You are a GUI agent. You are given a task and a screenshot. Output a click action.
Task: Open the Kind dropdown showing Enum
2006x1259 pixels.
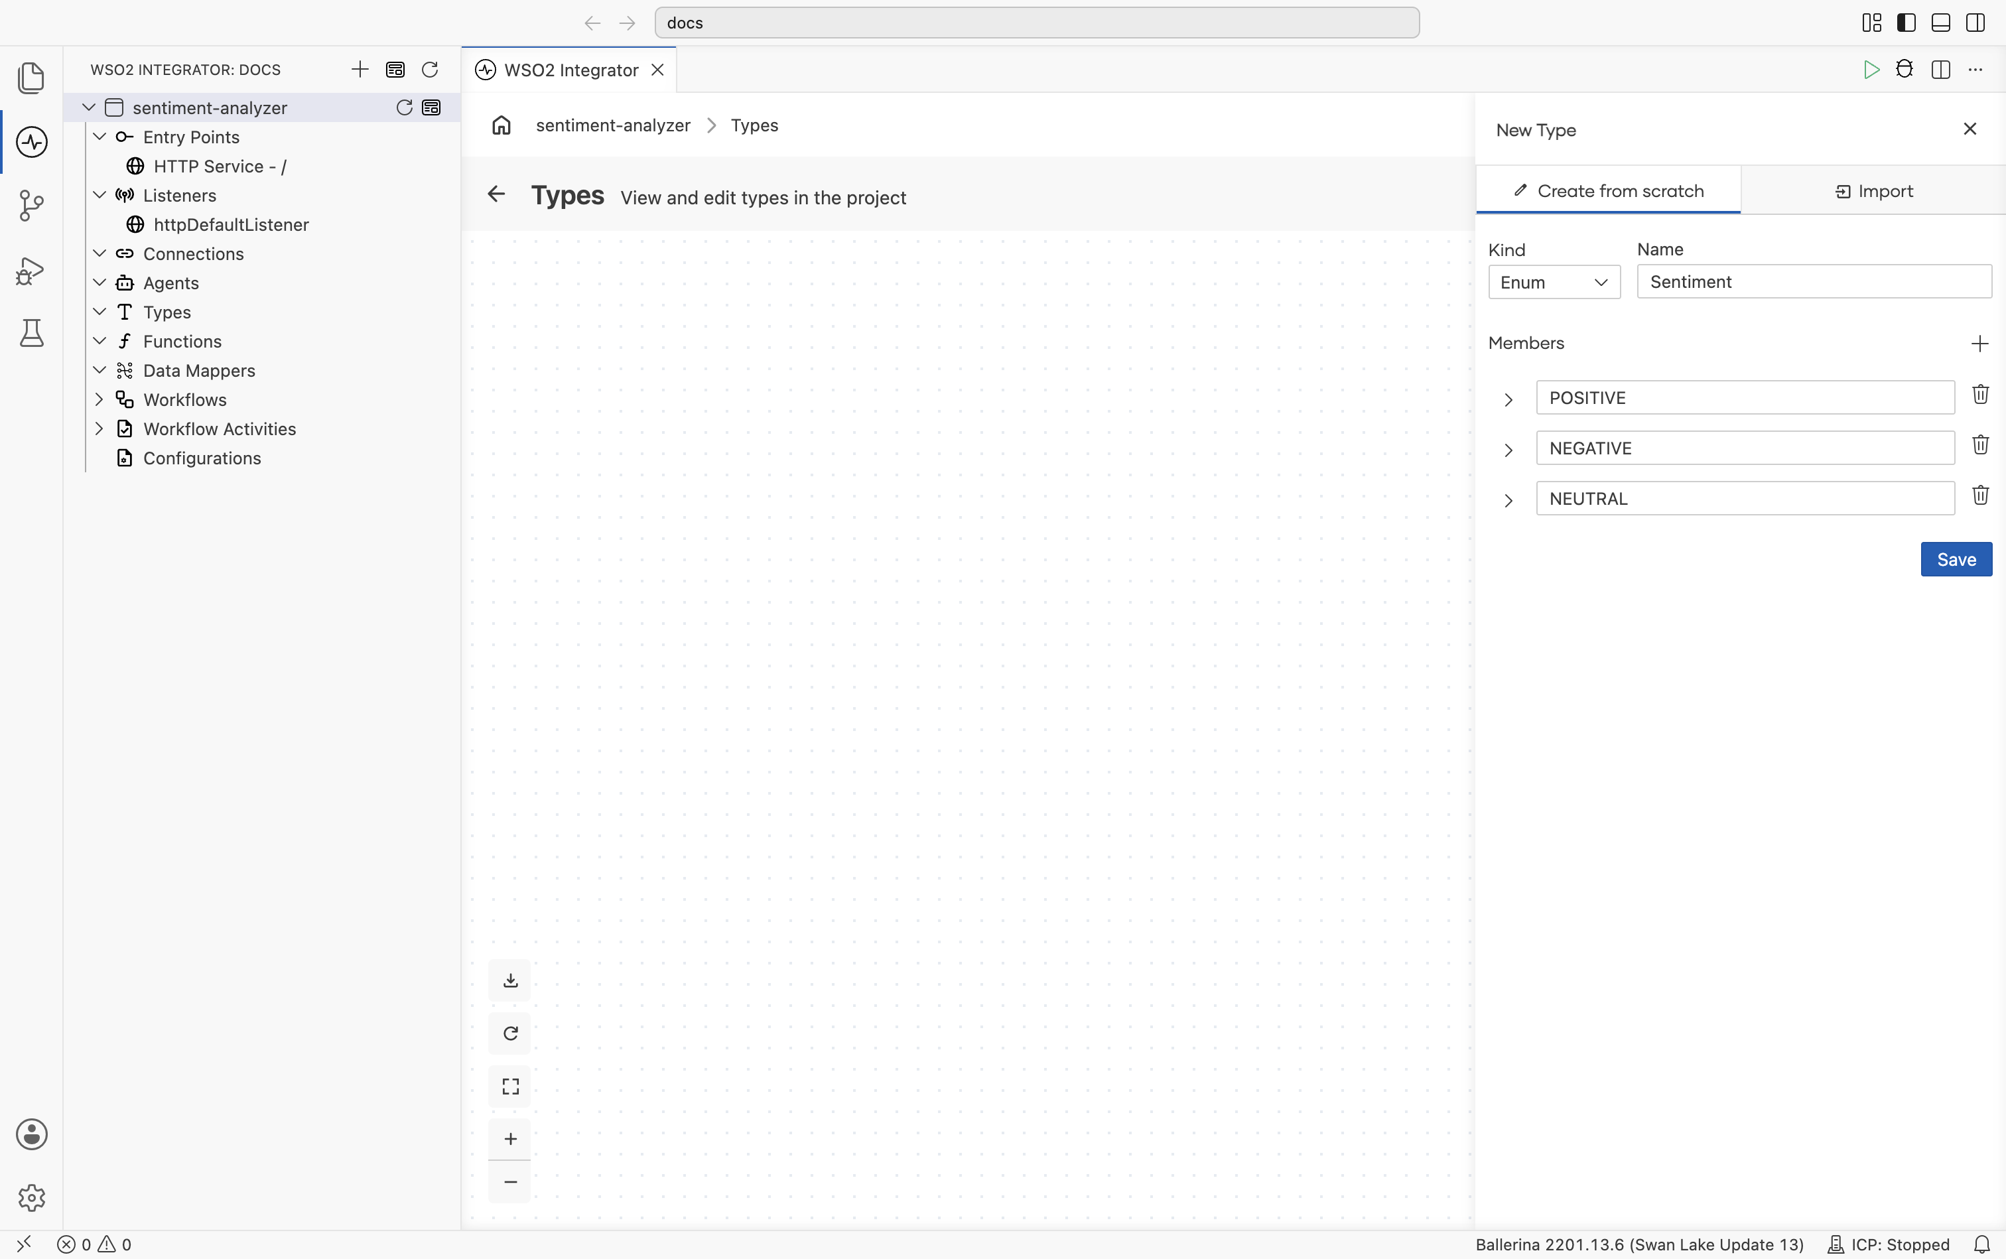pos(1554,283)
